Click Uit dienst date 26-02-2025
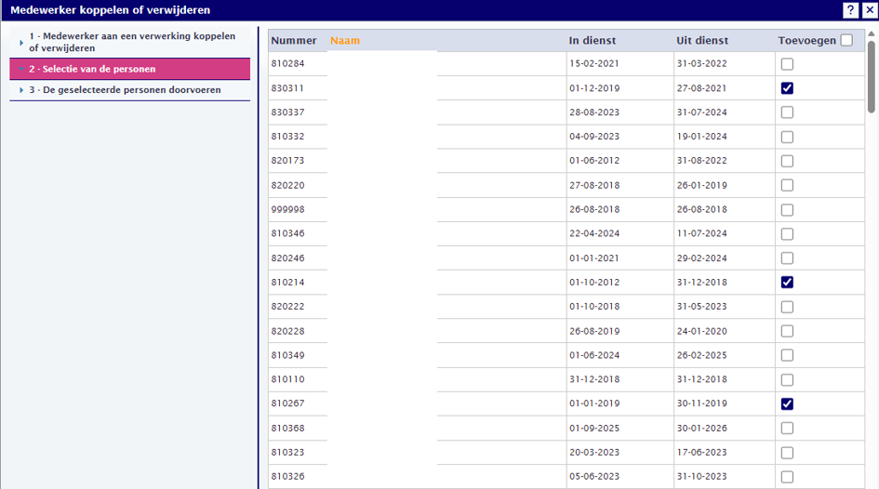Viewport: 879px width, 489px height. [702, 354]
